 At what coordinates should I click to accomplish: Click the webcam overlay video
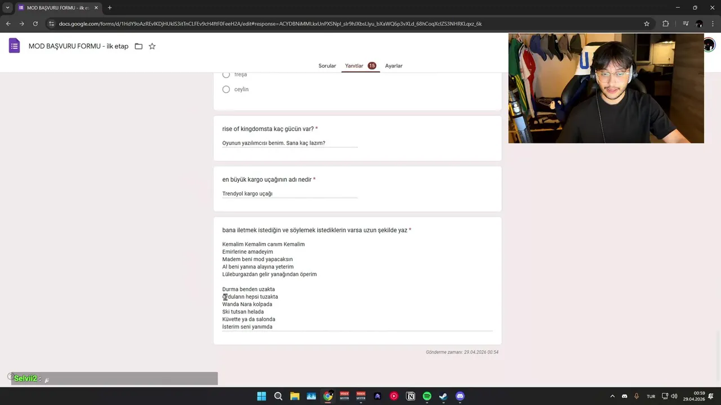[x=606, y=88]
